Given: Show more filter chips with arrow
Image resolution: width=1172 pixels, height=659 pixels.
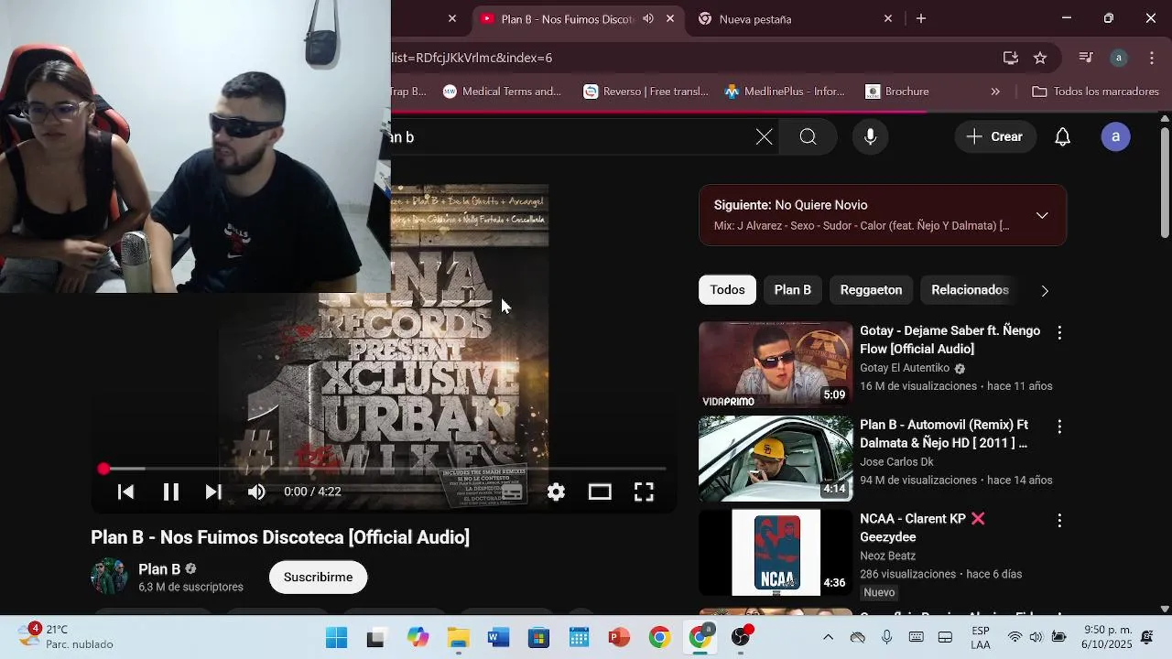Looking at the screenshot, I should pos(1045,291).
